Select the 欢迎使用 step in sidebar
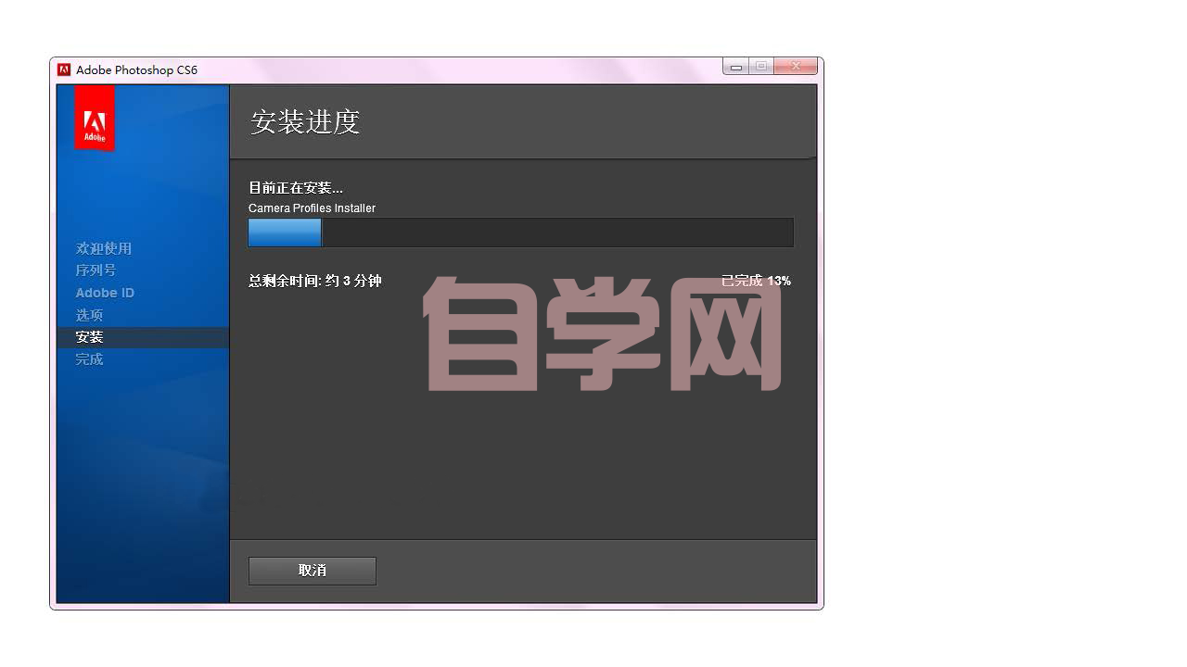This screenshot has height=667, width=1187. coord(104,248)
